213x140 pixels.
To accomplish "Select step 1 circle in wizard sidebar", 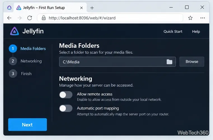I will [13, 49].
